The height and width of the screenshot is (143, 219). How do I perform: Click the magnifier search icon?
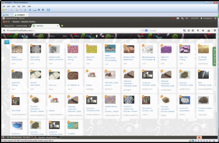pyautogui.click(x=184, y=30)
